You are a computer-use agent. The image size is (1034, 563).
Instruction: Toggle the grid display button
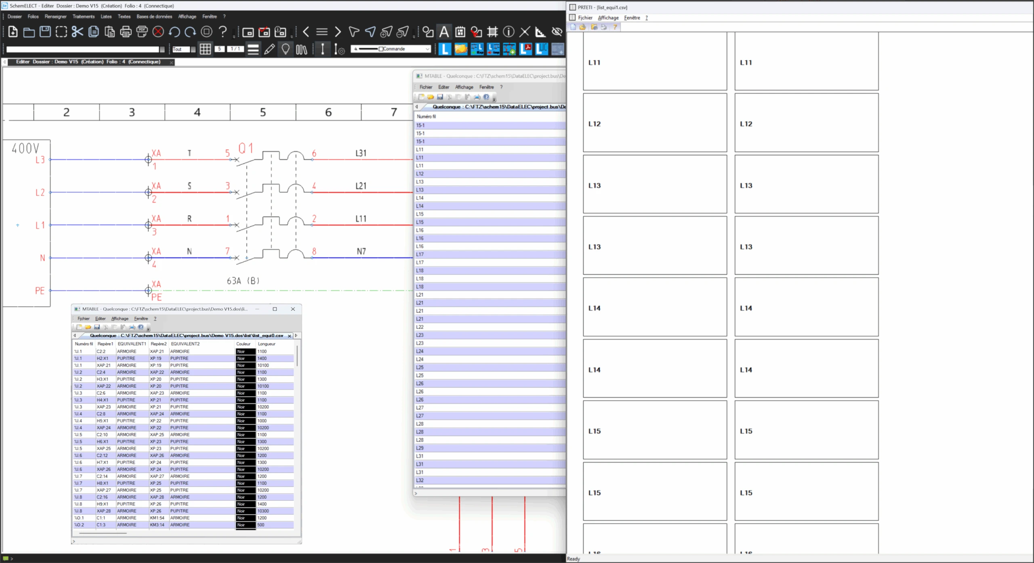coord(205,49)
